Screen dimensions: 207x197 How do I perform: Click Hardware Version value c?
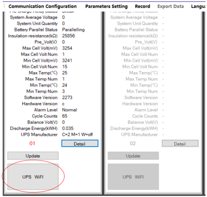tap(63, 104)
